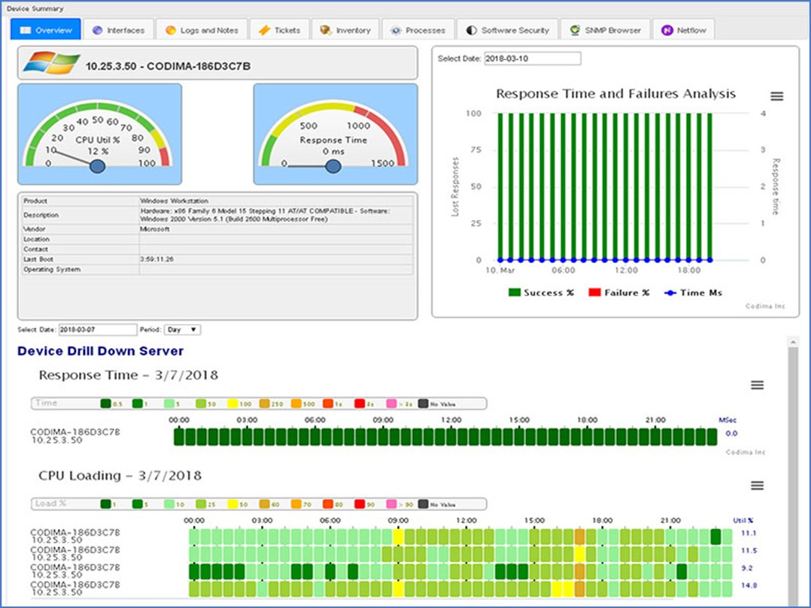Screen dimensions: 811x608
Task: Click the Response Time gauge needle hub
Action: coord(333,166)
